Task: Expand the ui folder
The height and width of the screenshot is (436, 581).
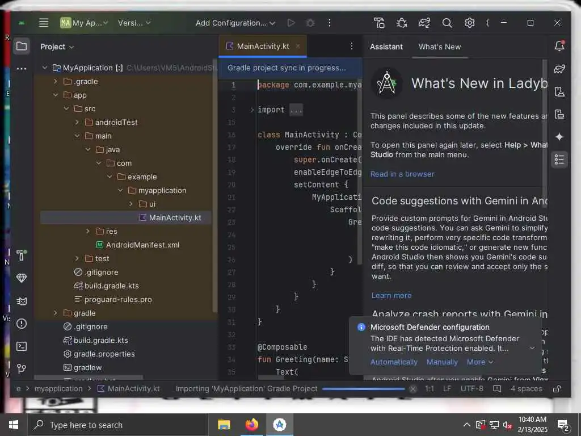Action: pyautogui.click(x=131, y=204)
